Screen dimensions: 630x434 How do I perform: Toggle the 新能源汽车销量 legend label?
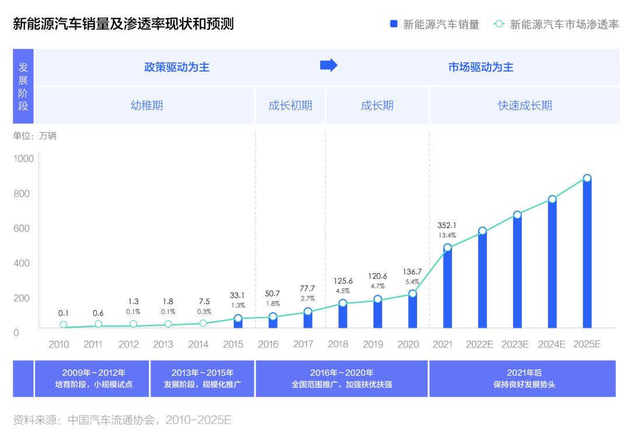441,24
